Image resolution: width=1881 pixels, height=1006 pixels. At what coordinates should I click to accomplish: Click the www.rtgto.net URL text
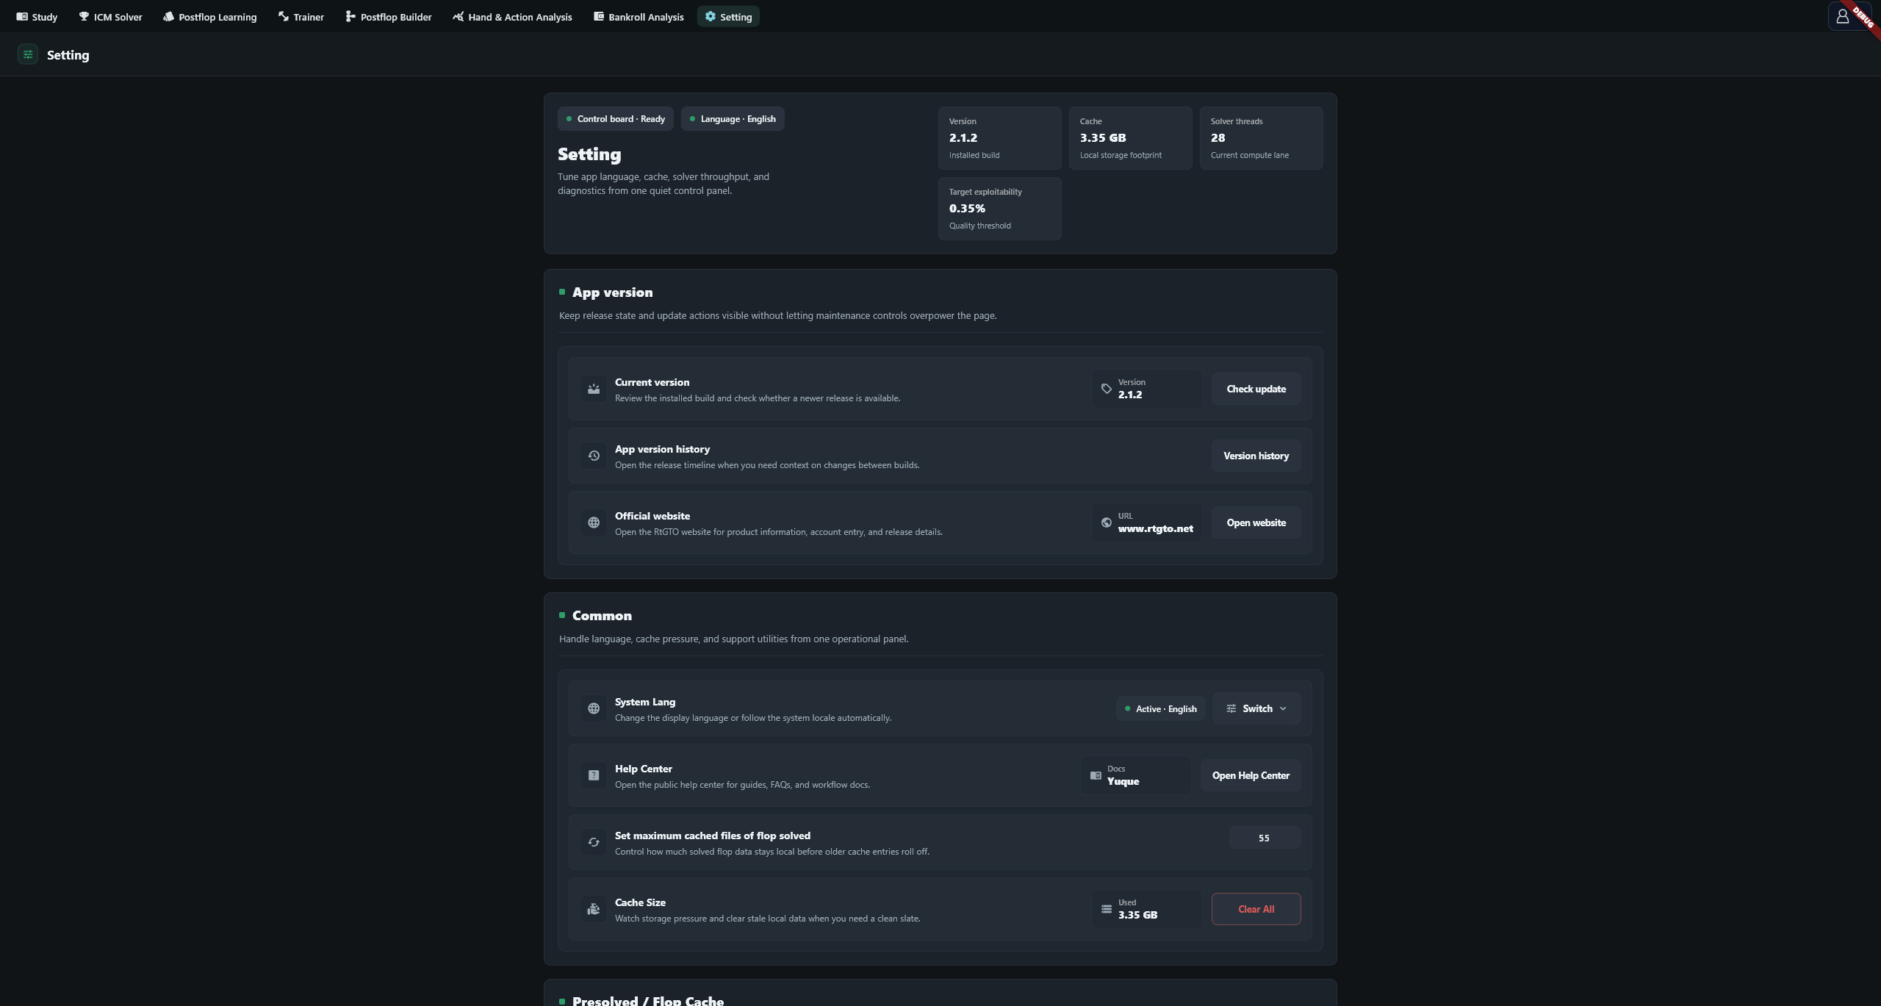pos(1156,528)
